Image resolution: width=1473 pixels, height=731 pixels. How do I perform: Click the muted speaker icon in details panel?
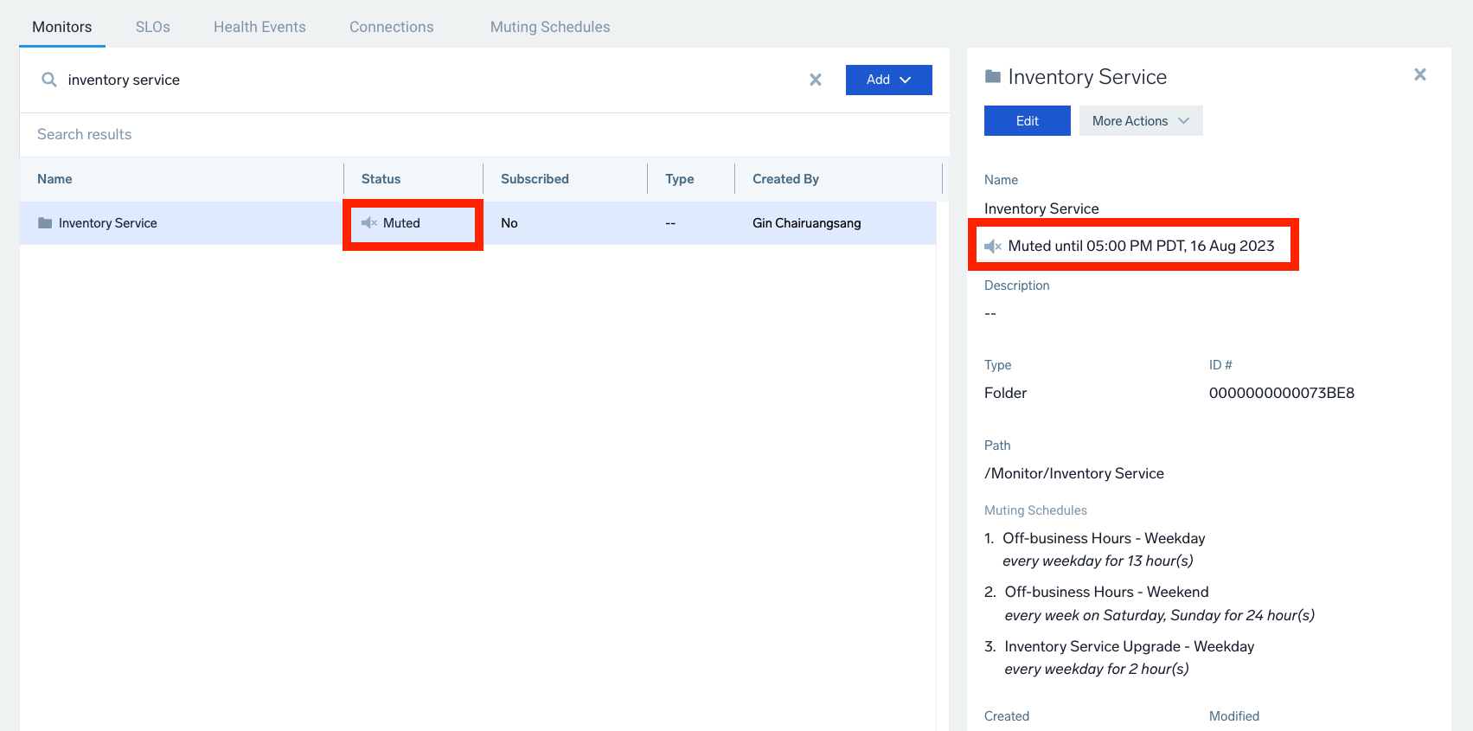[993, 247]
